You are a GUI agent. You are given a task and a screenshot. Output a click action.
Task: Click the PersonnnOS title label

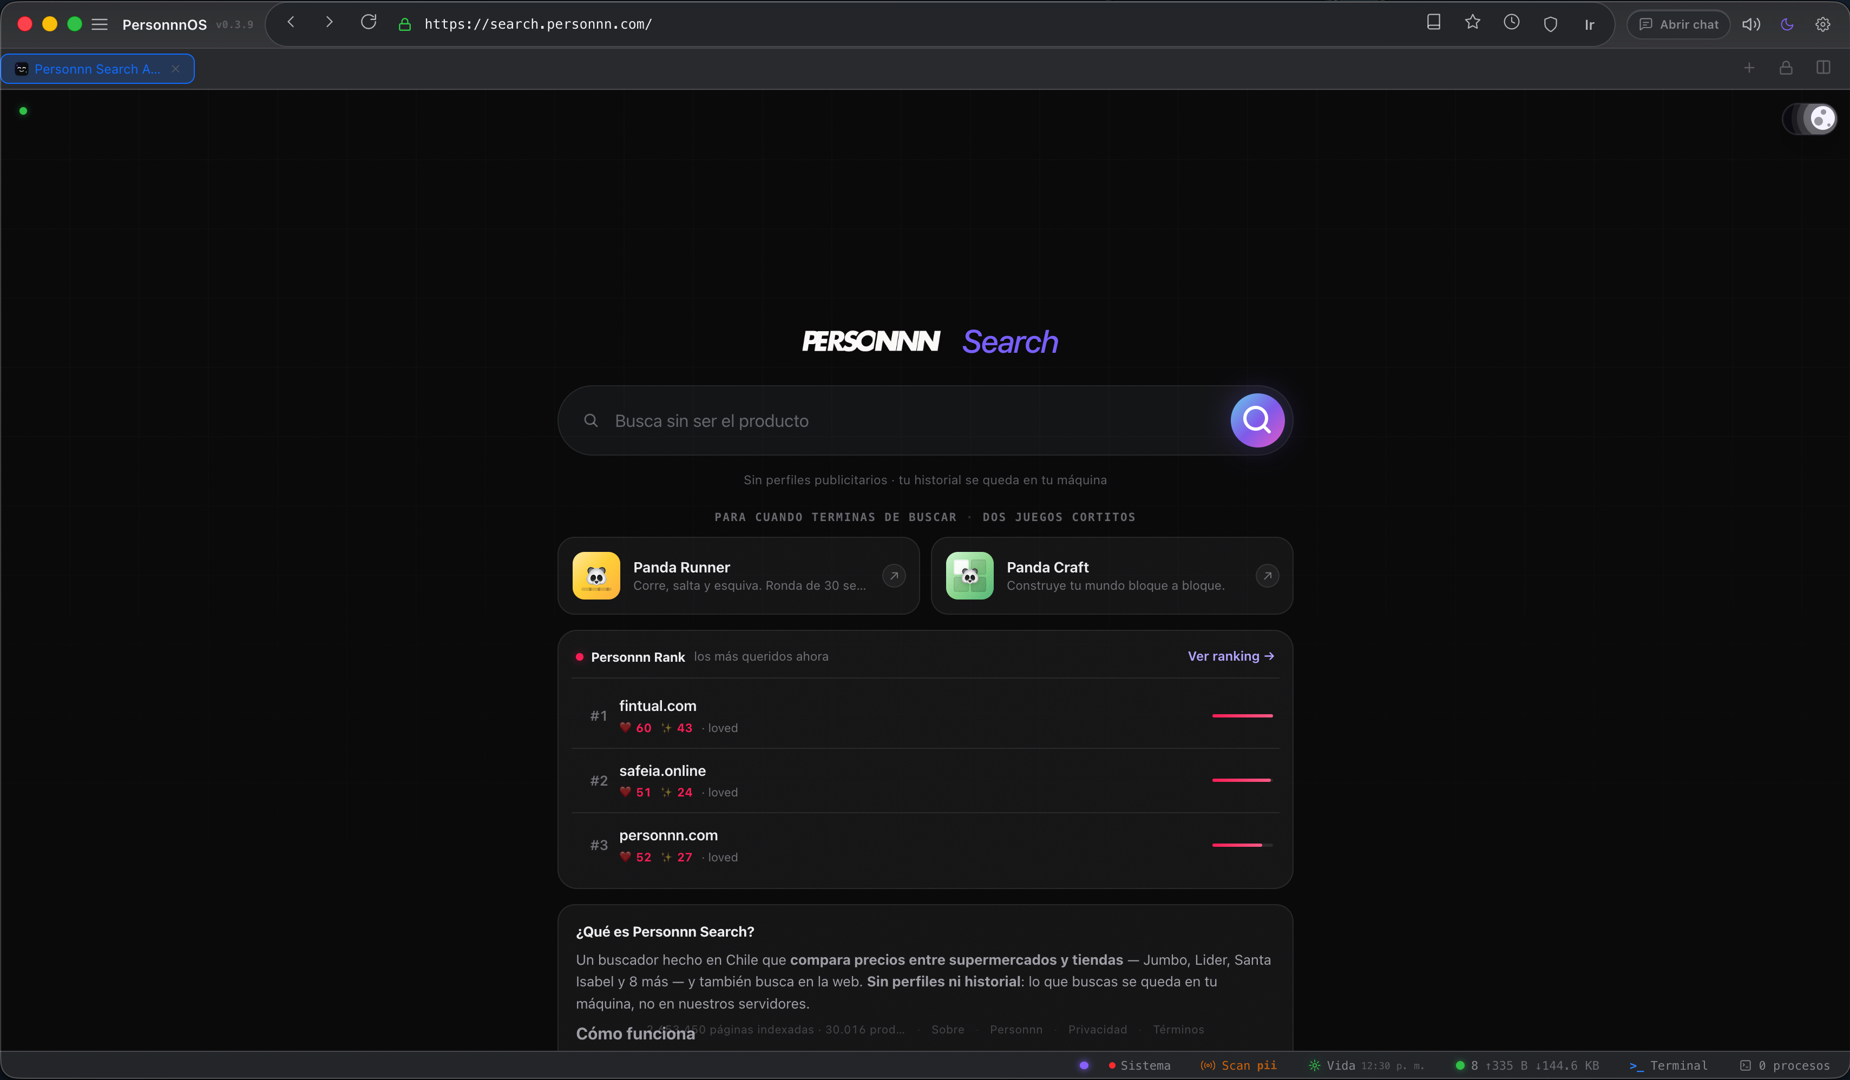tap(165, 24)
